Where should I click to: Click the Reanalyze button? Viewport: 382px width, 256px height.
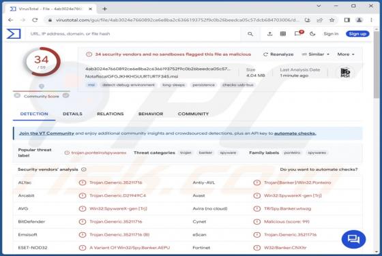[278, 54]
